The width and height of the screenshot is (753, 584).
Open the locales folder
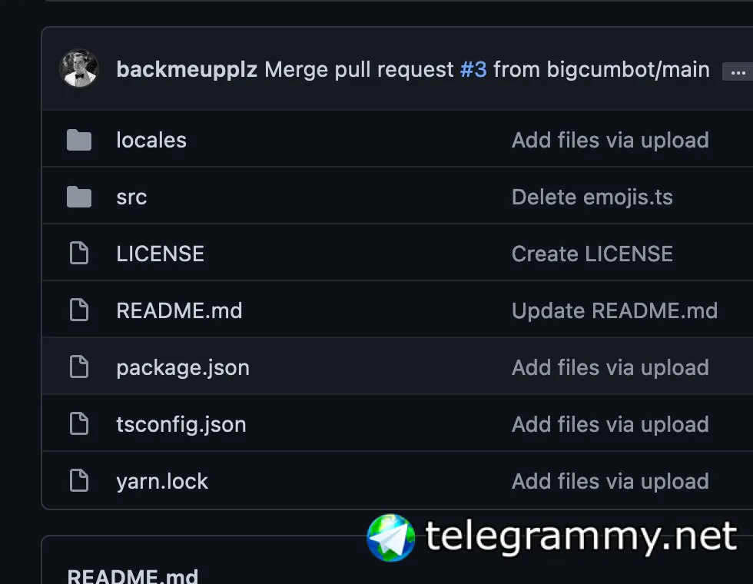[x=151, y=140]
